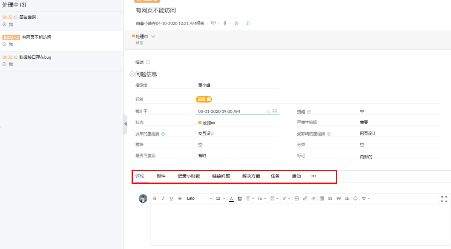Choose the font text color swatch
Image resolution: width=451 pixels, height=249 pixels.
pos(231,198)
